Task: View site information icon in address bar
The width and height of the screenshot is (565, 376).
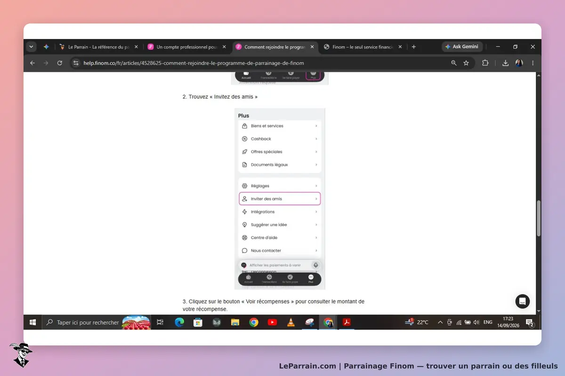Action: 76,63
